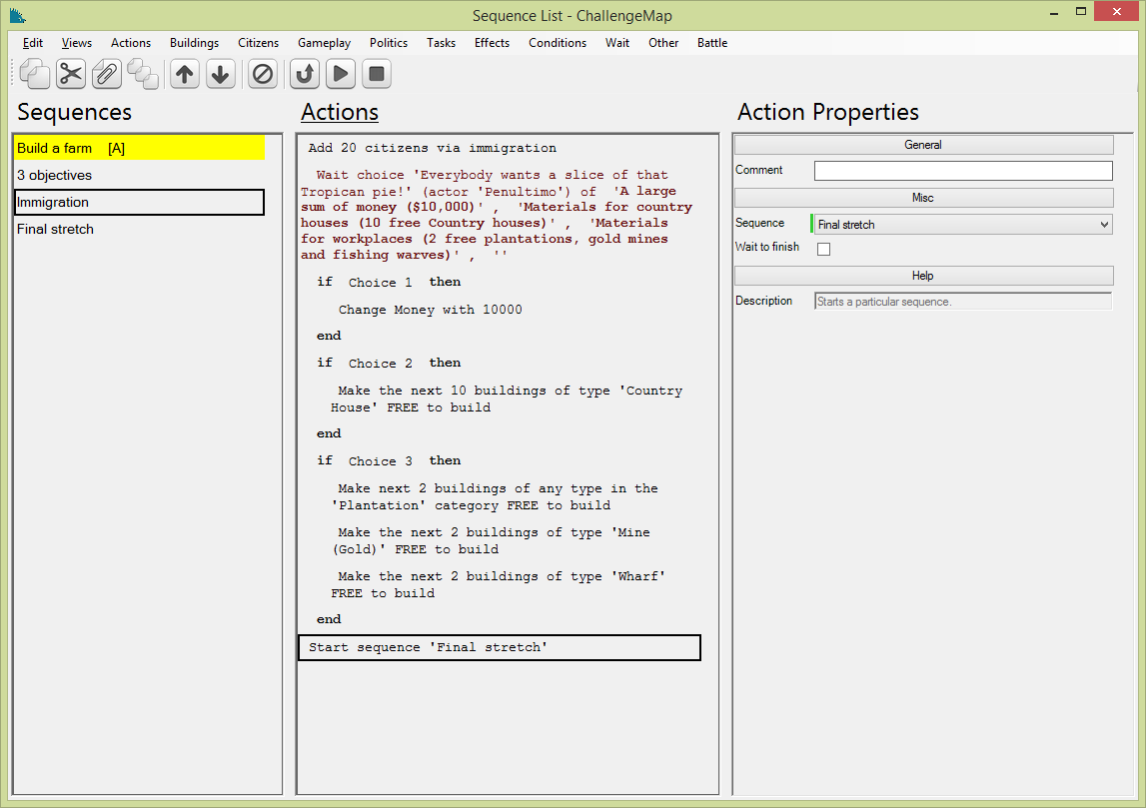
Task: Select the final 'end' line after Choice 3
Action: [329, 619]
